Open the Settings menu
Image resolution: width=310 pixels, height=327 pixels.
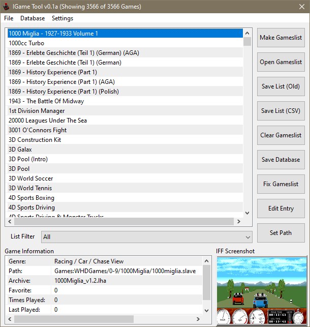(x=63, y=18)
